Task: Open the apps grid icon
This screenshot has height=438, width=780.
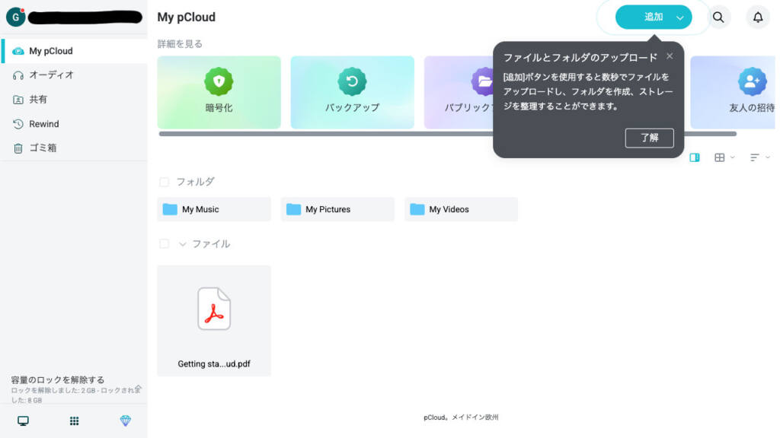Action: 74,421
